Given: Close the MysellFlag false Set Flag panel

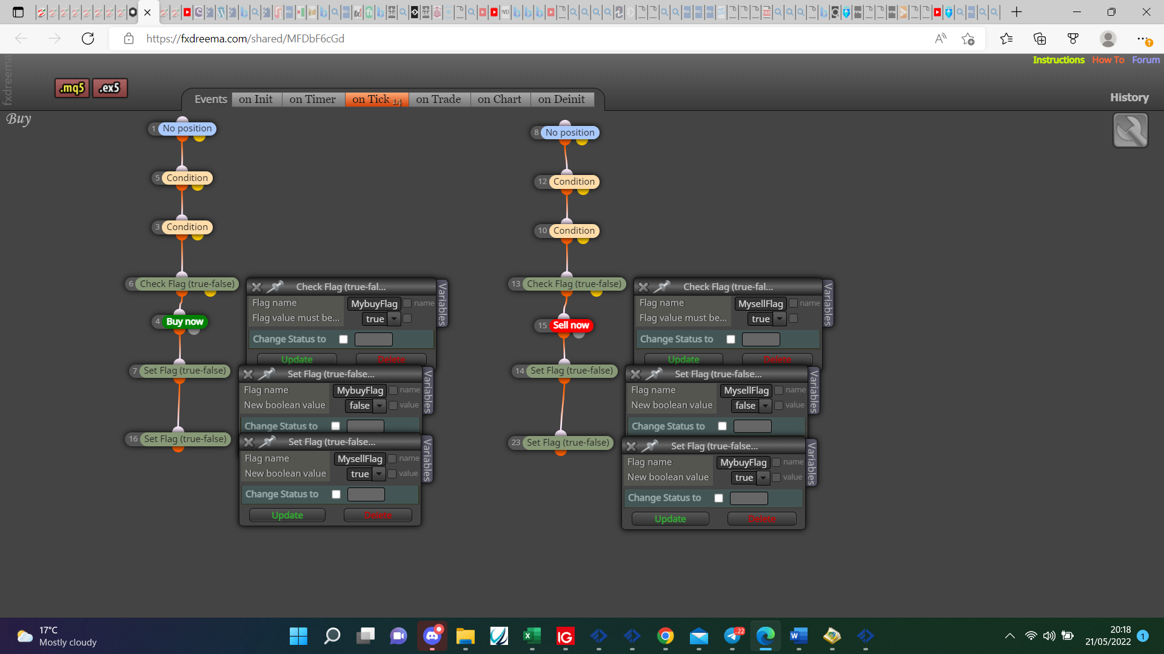Looking at the screenshot, I should coord(635,374).
